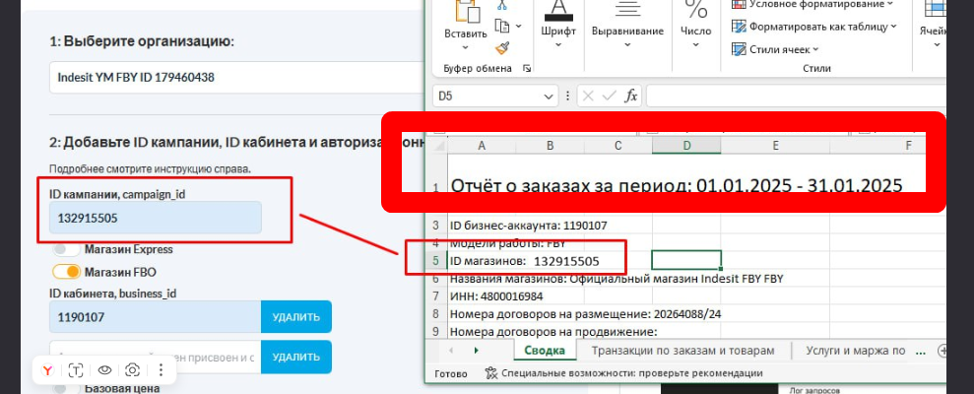The width and height of the screenshot is (974, 394).
Task: Click the eye icon in floating toolbar
Action: (103, 370)
